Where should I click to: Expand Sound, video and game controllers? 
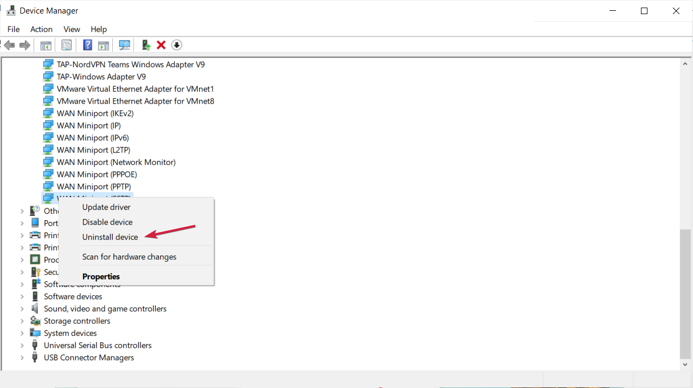pos(22,309)
